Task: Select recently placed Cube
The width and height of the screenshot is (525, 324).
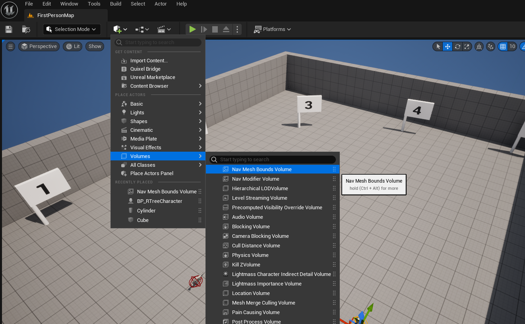Action: pyautogui.click(x=158, y=220)
